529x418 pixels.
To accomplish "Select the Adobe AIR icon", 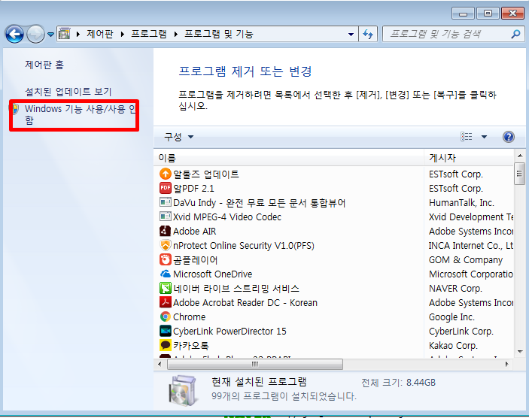I will pos(166,231).
